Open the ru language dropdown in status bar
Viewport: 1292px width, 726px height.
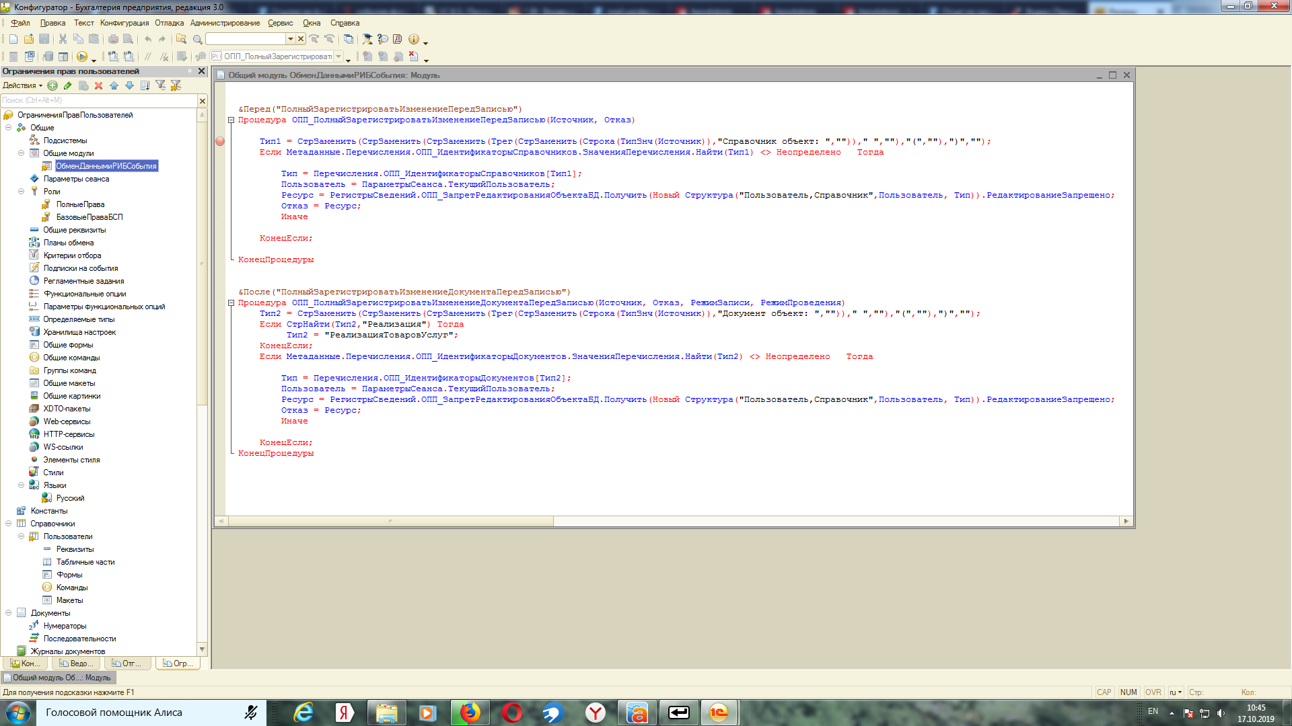(x=1176, y=692)
